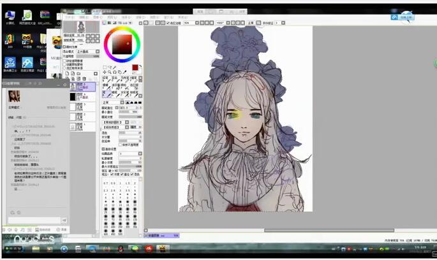Toggle clipping group checkbox in layer panel
Screen dimensions: 437x260
click(64, 64)
